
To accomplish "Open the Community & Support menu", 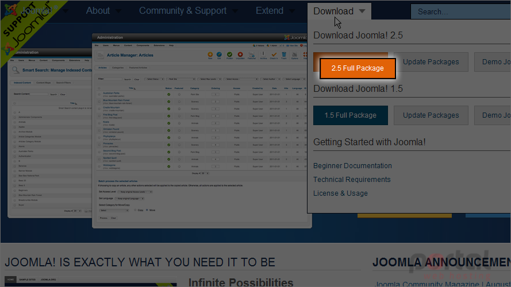I will pos(188,11).
